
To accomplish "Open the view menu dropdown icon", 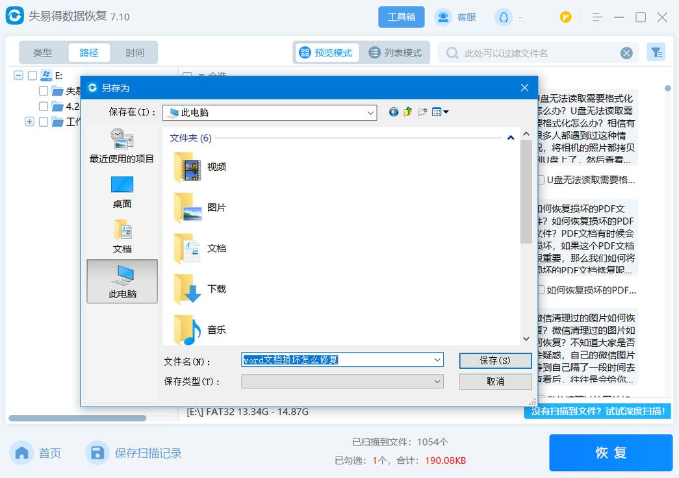I will pos(440,112).
